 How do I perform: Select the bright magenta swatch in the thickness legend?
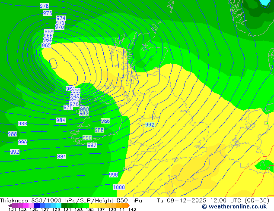coord(26,205)
